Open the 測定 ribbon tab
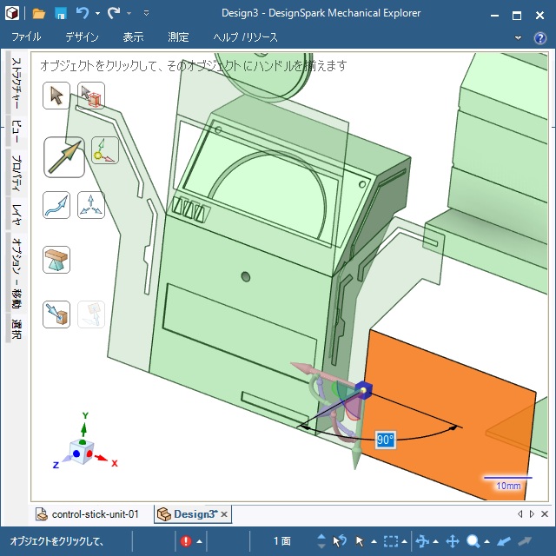 click(x=178, y=37)
